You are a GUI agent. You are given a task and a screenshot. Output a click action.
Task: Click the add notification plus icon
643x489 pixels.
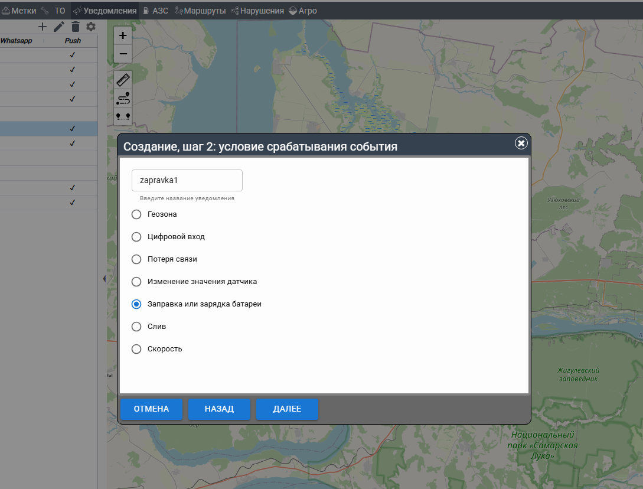pos(42,27)
